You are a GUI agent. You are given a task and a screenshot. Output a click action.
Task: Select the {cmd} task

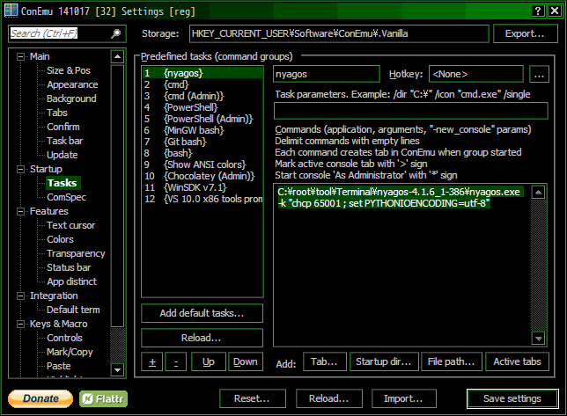click(x=202, y=84)
